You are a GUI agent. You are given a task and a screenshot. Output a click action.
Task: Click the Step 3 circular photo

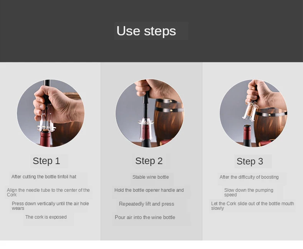point(253,113)
